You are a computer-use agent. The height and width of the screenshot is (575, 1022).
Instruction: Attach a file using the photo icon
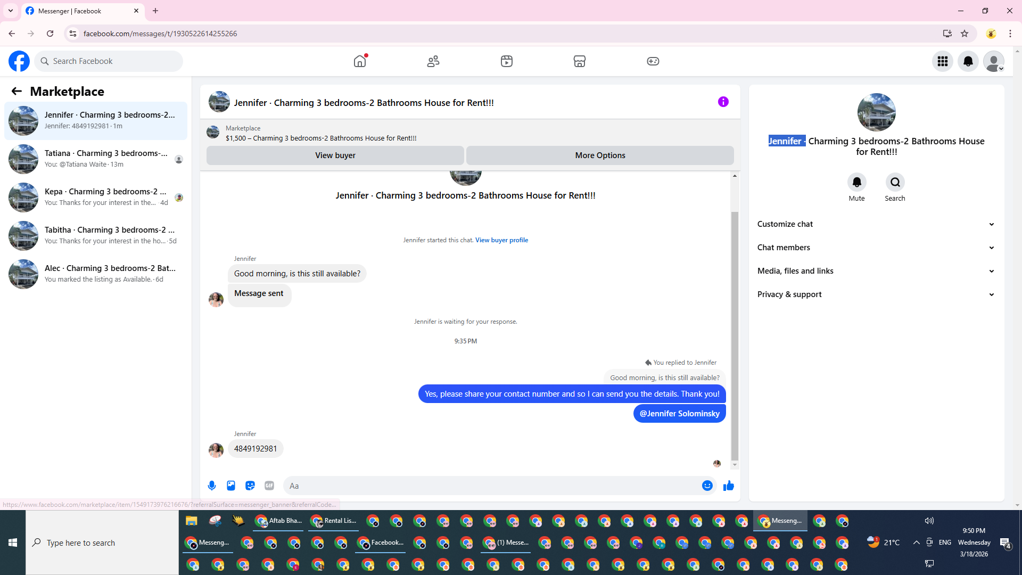point(231,486)
